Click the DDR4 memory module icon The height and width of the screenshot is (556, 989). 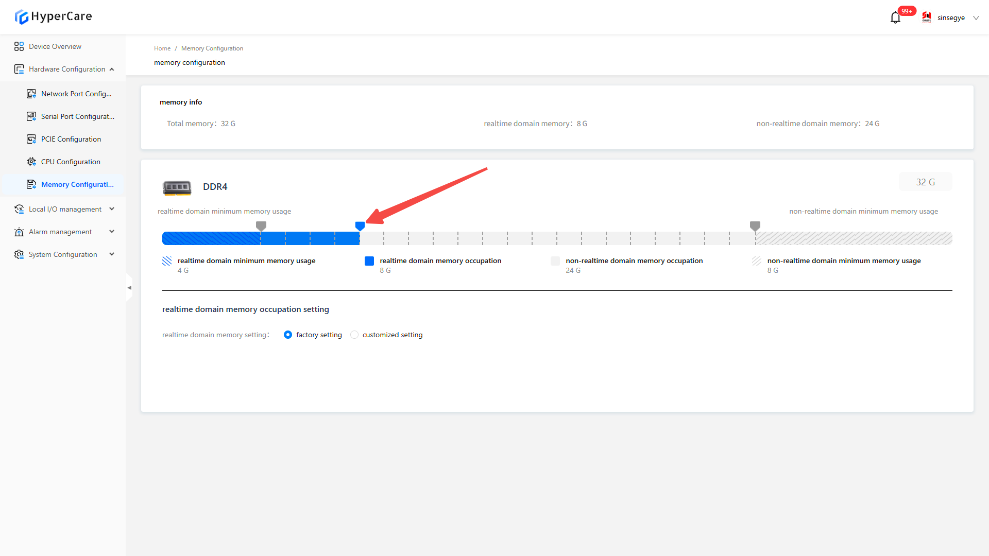click(x=177, y=187)
